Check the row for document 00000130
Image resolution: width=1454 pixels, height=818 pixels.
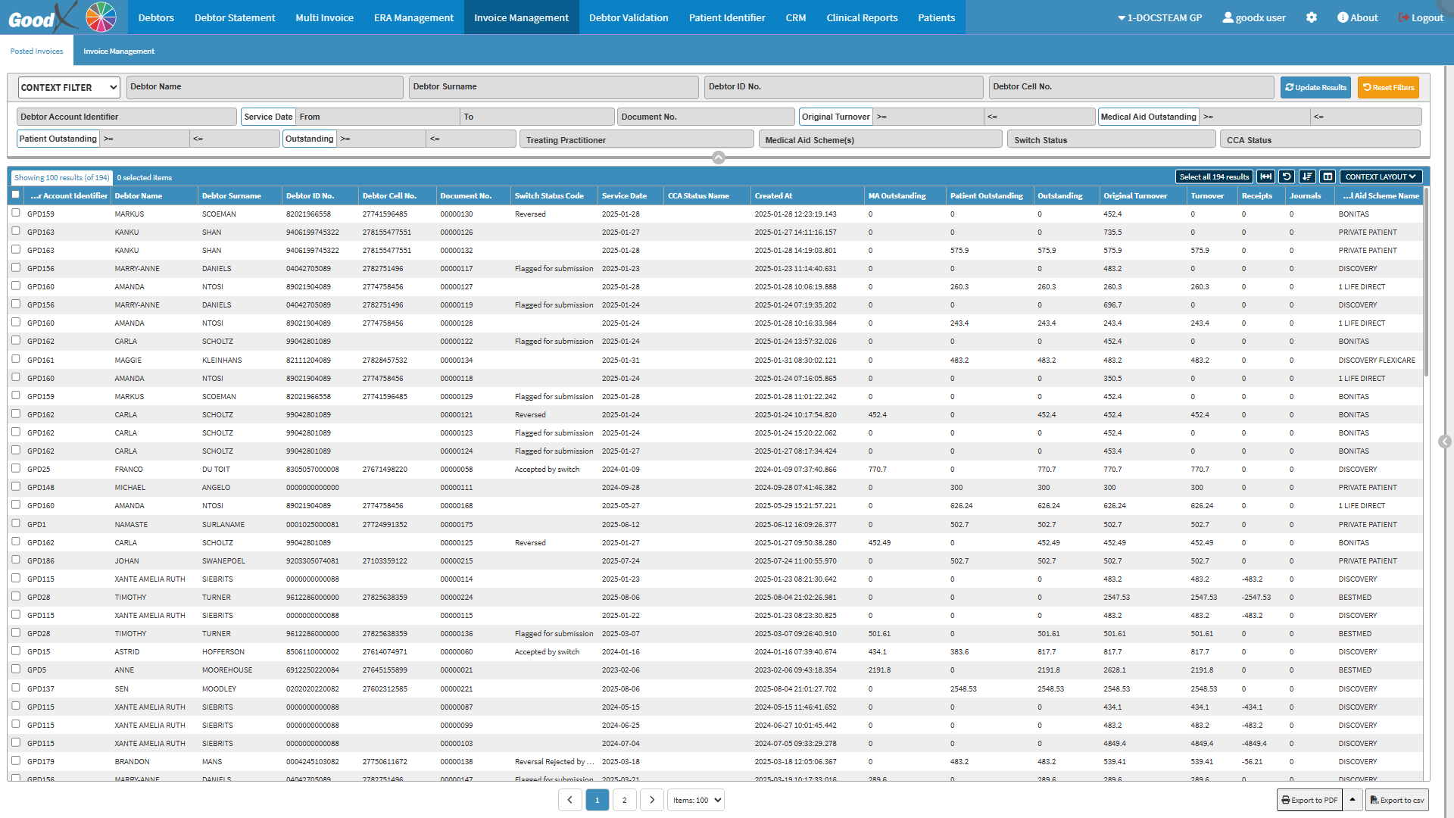16,213
